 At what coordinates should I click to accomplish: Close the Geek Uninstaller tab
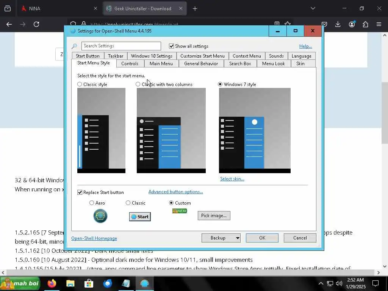coord(181,8)
